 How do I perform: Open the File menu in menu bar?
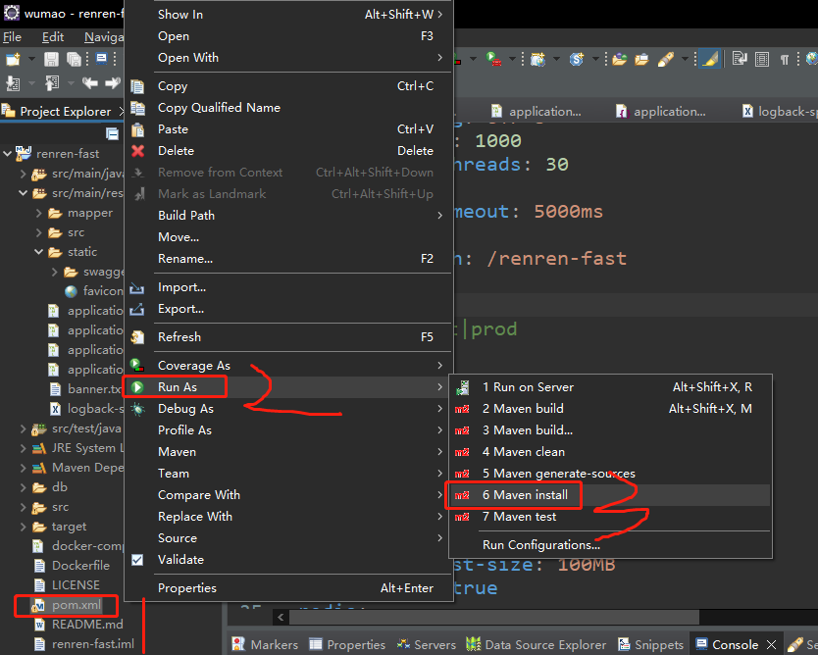point(12,37)
